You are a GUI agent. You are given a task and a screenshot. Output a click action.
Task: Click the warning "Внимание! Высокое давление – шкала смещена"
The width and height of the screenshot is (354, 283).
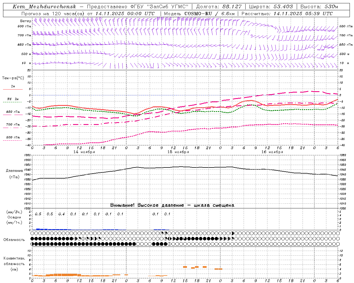tap(172, 205)
